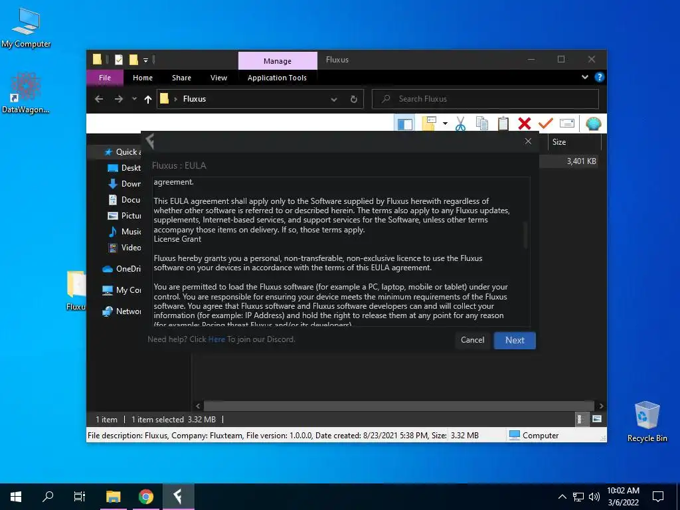
Task: Open Chrome from the taskbar
Action: click(x=146, y=497)
